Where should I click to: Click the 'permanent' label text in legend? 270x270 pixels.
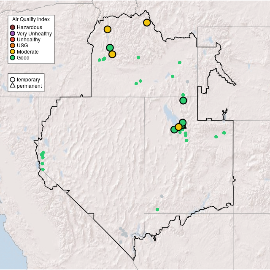(x=29, y=86)
